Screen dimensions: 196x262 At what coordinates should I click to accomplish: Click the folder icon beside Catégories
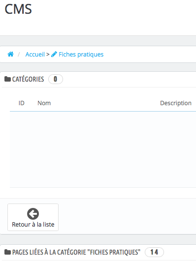tap(7, 79)
